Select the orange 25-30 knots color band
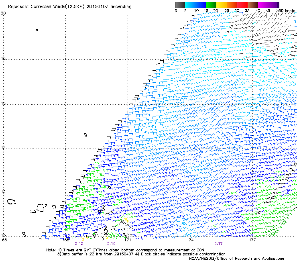Image resolution: width=297 pixels, height=261 pixels. click(x=232, y=5)
